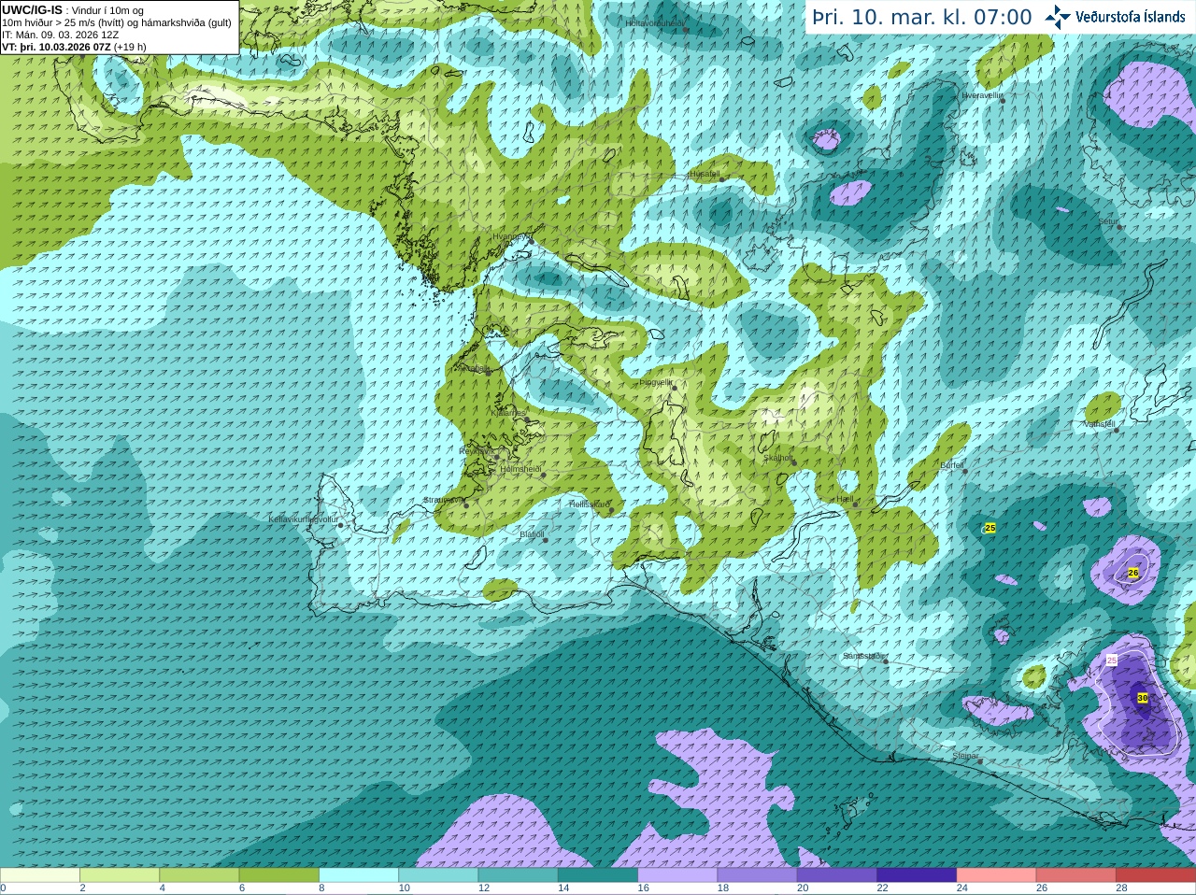The image size is (1196, 895).
Task: Select the 8–10 m/s legend swatch
Action: click(x=359, y=875)
